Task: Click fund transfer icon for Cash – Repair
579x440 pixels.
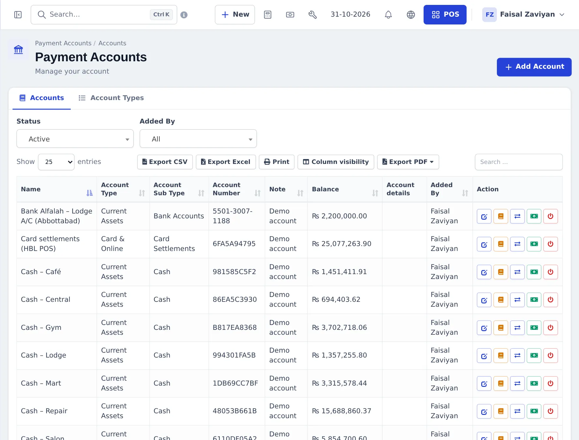Action: point(517,411)
